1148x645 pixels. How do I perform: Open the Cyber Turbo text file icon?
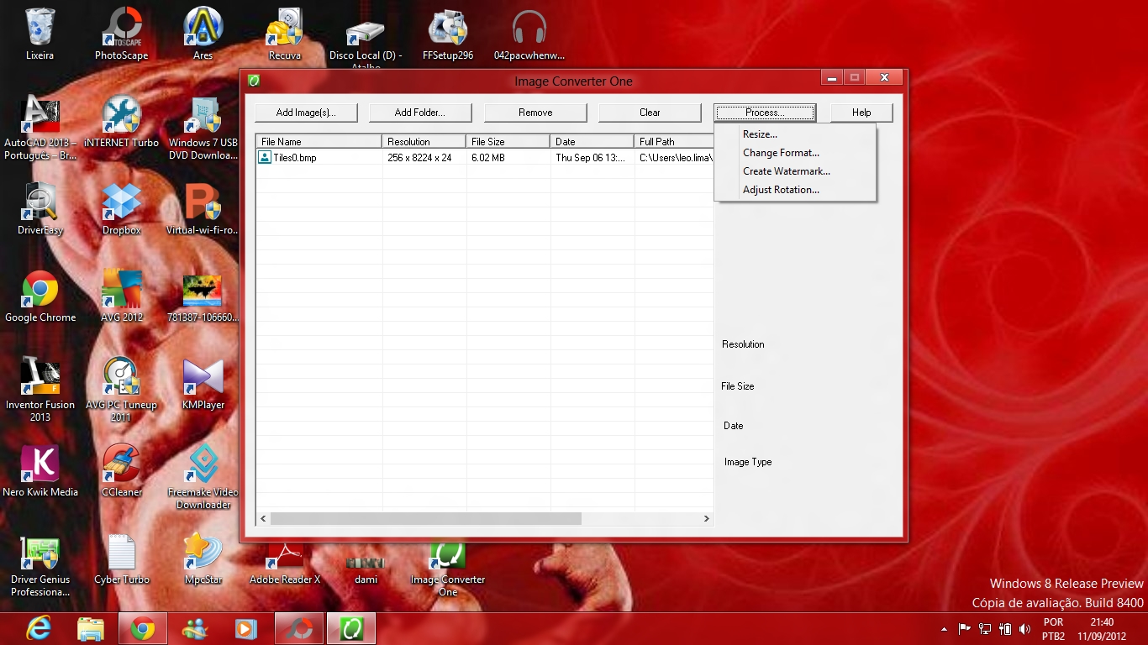click(121, 558)
